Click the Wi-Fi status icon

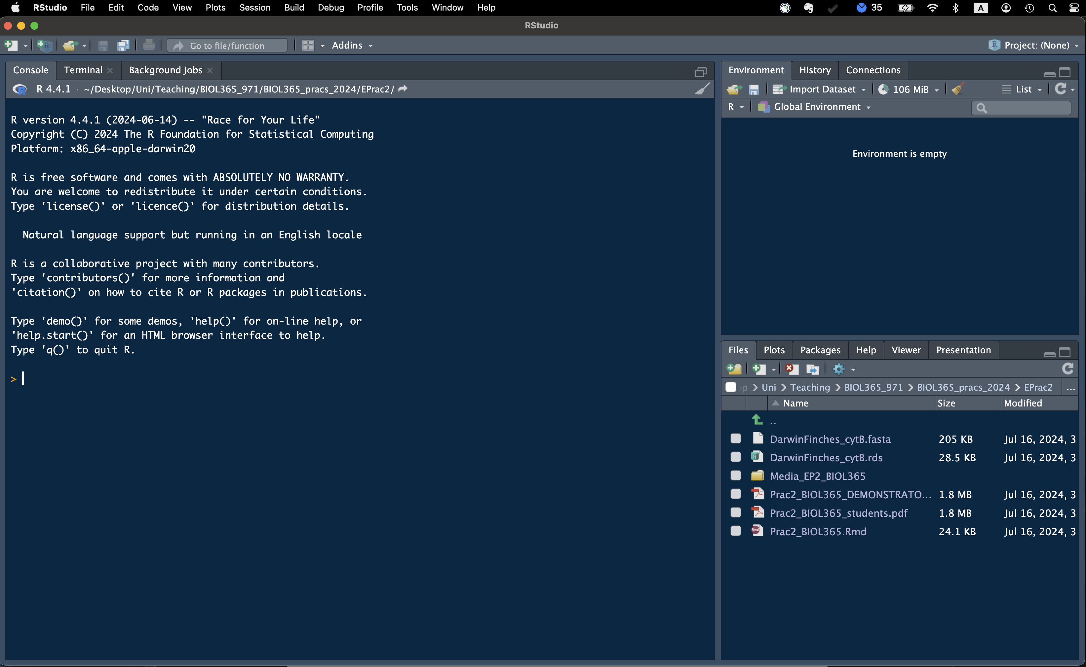(x=932, y=8)
